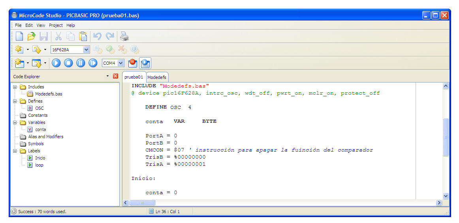The width and height of the screenshot is (459, 223).
Task: Select Modedefs.bas in Code Explorer
Action: (x=49, y=94)
